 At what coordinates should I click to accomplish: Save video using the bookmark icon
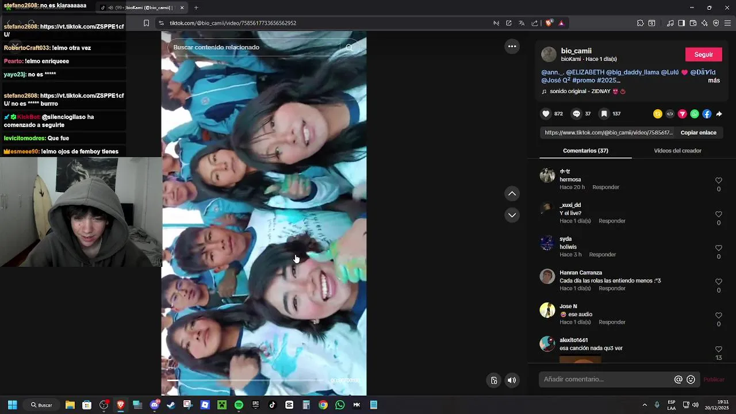tap(604, 114)
